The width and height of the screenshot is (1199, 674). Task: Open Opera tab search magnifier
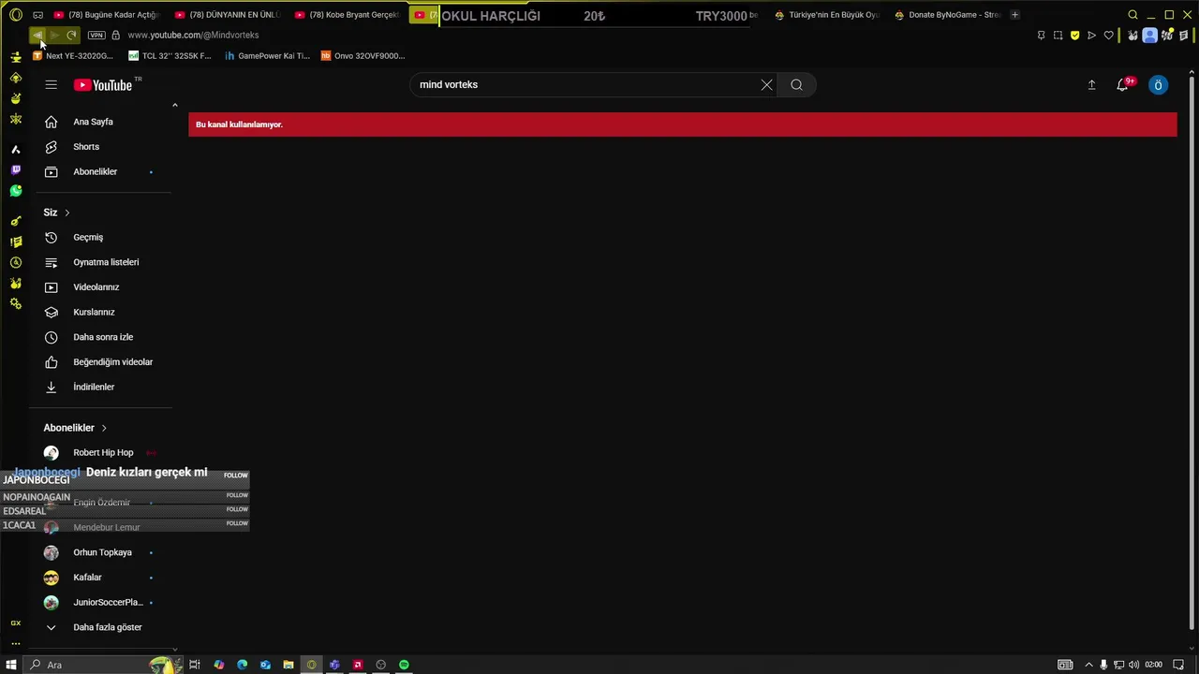click(x=1132, y=15)
